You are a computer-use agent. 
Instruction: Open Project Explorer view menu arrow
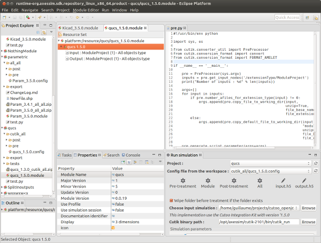pos(51,32)
